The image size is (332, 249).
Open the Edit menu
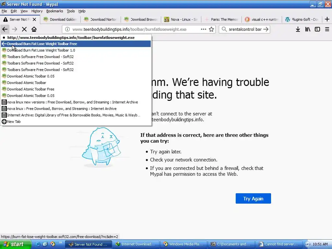14,11
